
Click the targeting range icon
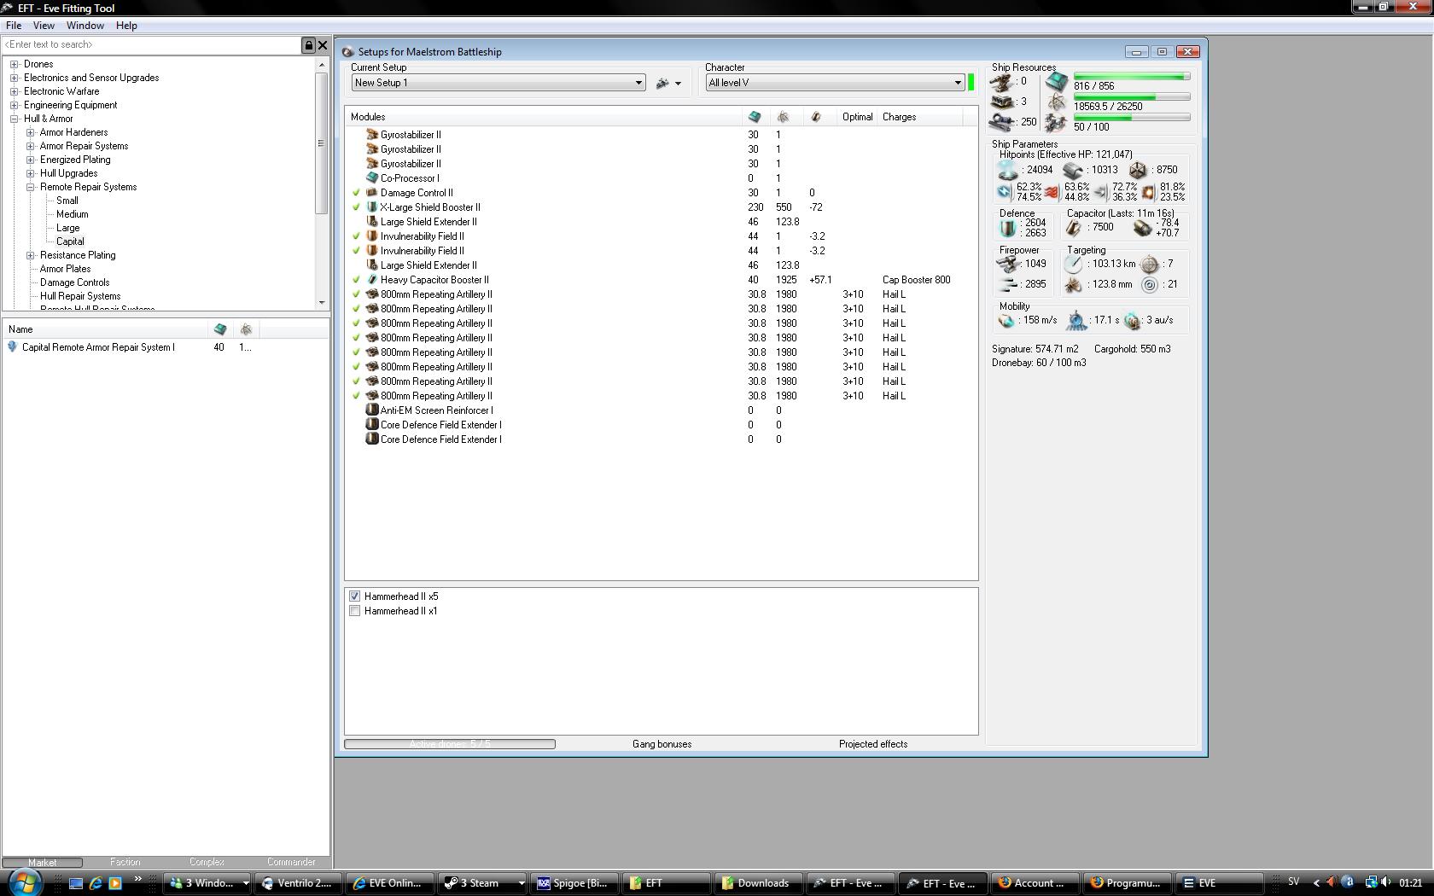(1074, 265)
